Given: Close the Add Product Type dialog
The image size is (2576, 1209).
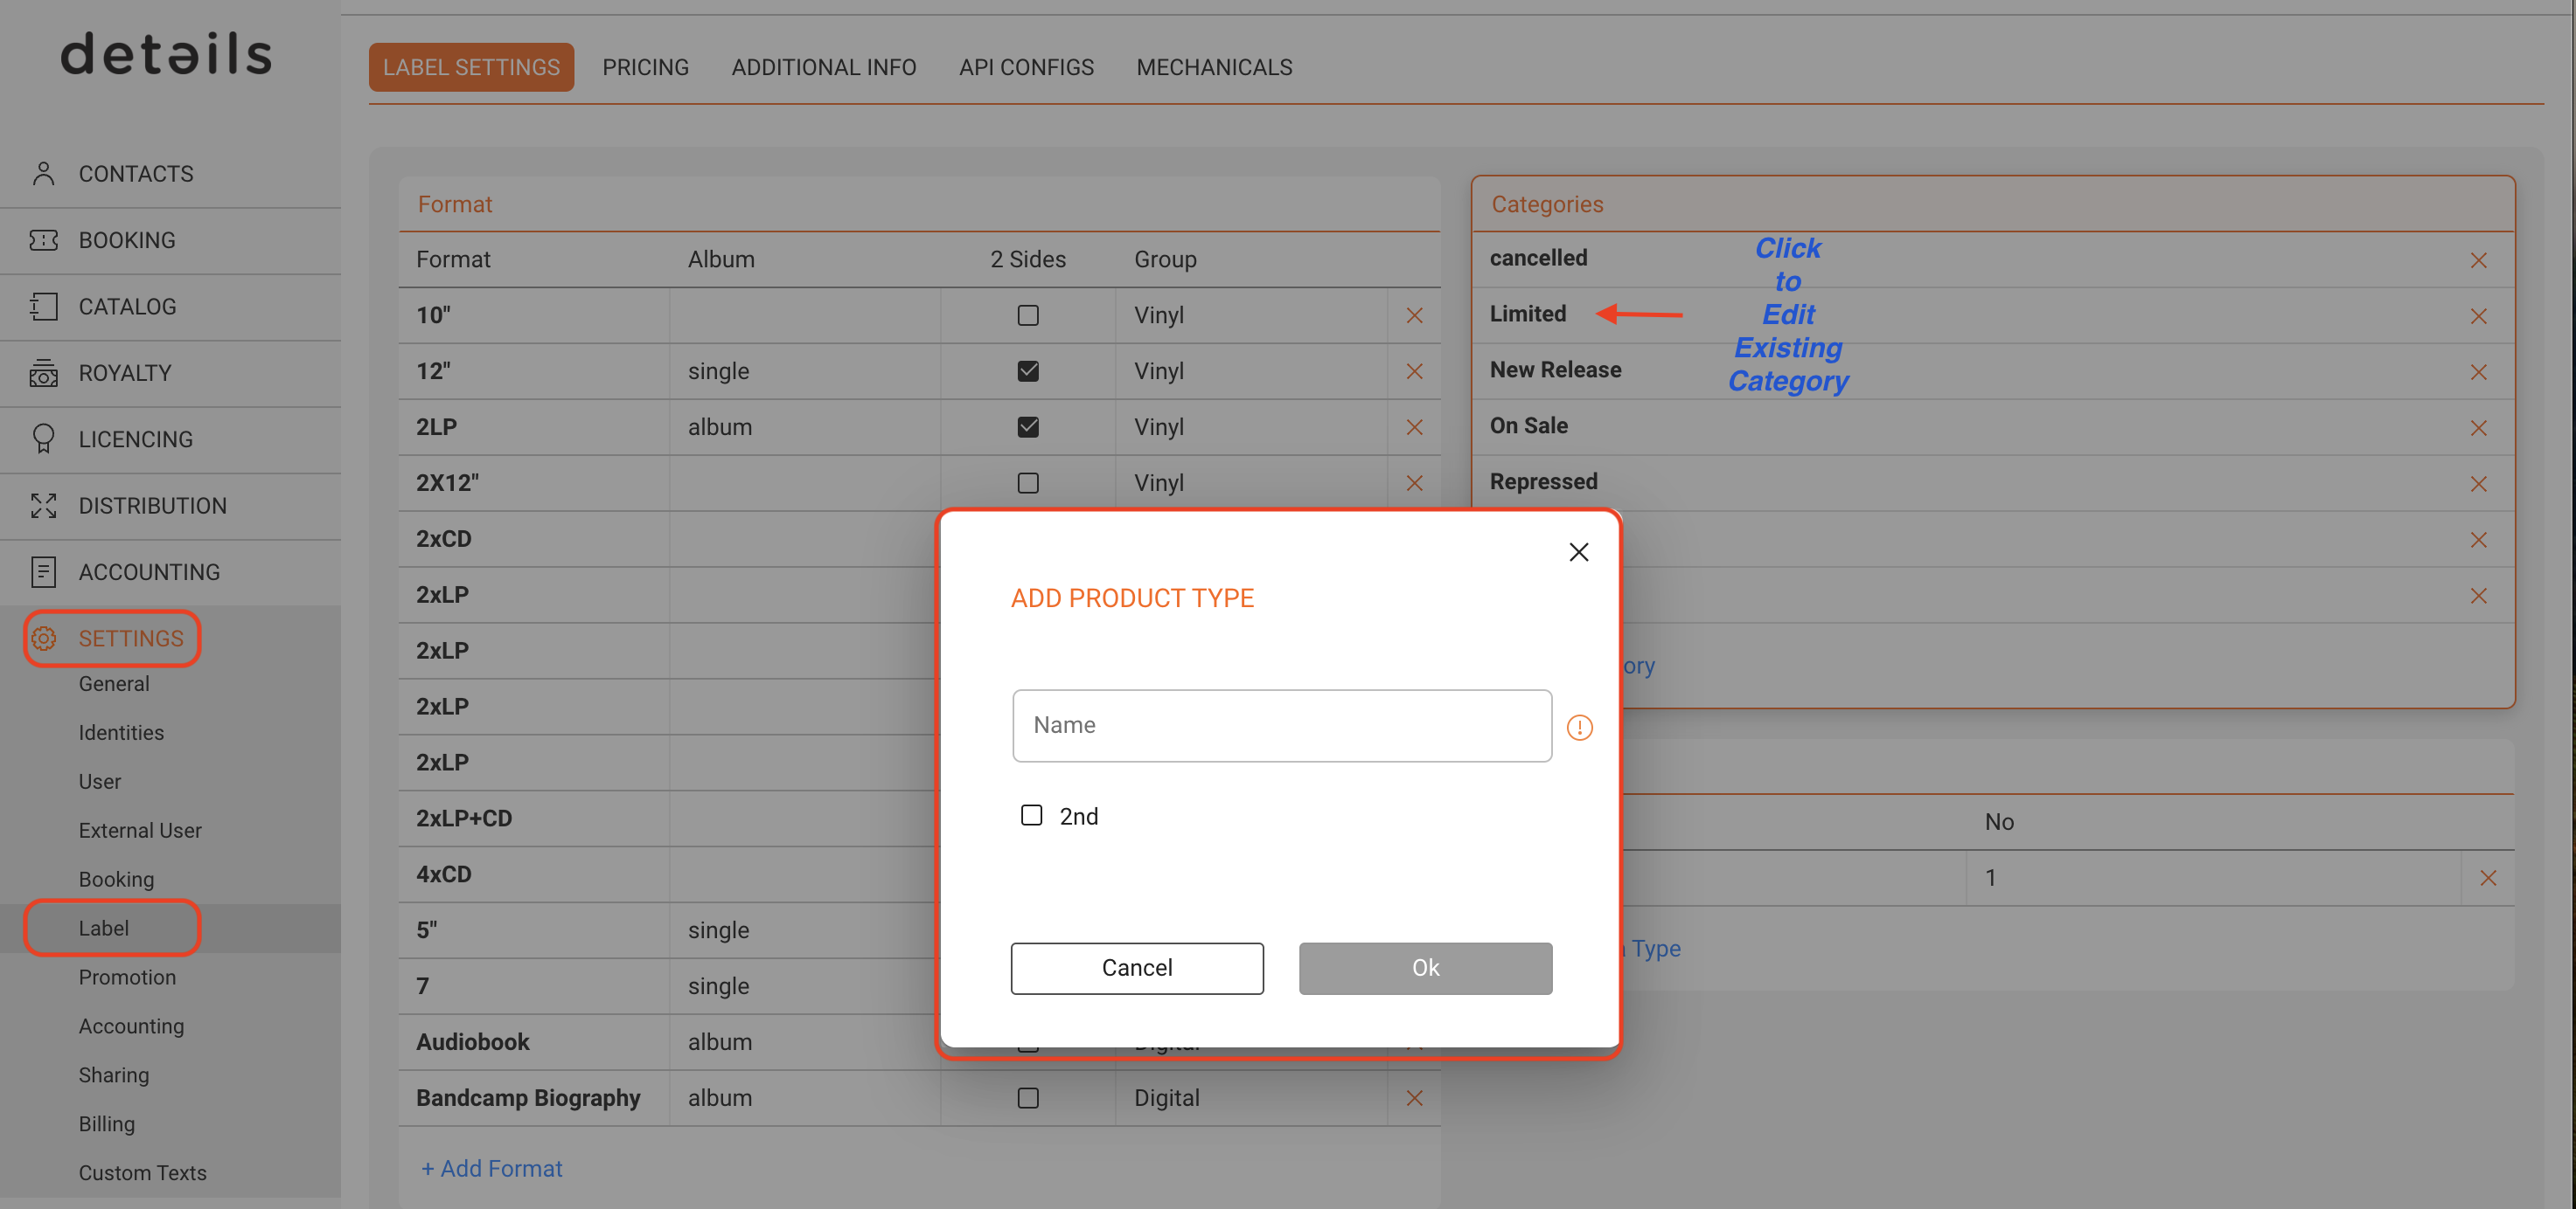Looking at the screenshot, I should tap(1579, 551).
